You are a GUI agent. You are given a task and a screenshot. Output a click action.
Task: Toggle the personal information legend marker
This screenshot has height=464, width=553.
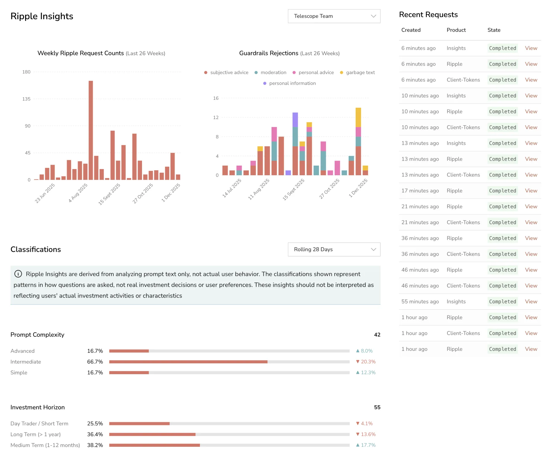(x=265, y=83)
